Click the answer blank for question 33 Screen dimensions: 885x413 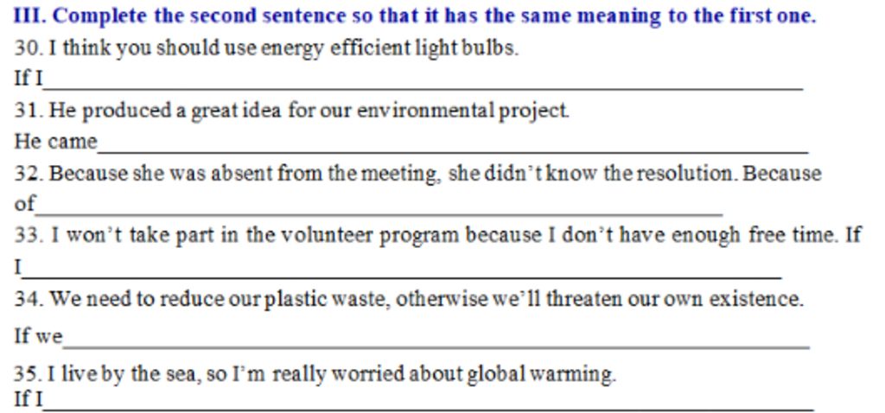click(402, 271)
